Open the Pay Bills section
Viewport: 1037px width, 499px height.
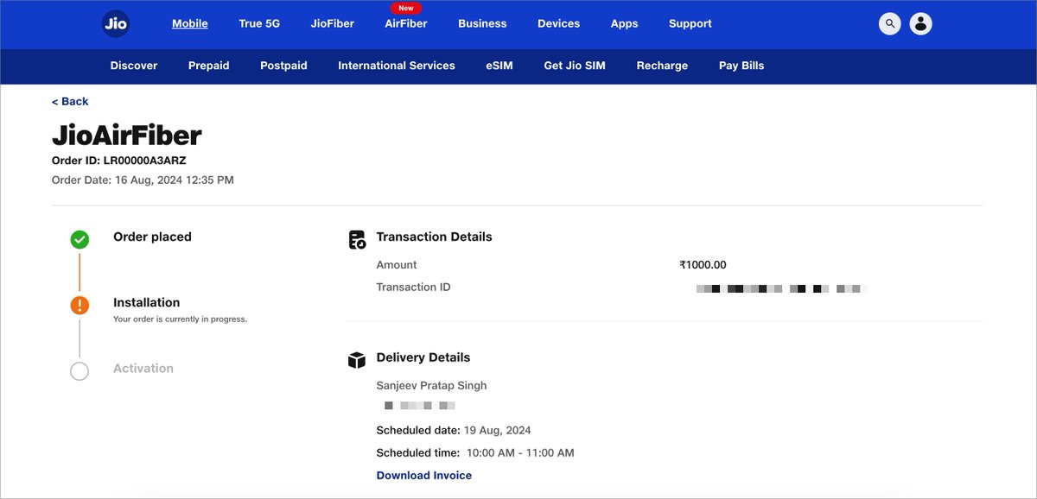coord(741,66)
